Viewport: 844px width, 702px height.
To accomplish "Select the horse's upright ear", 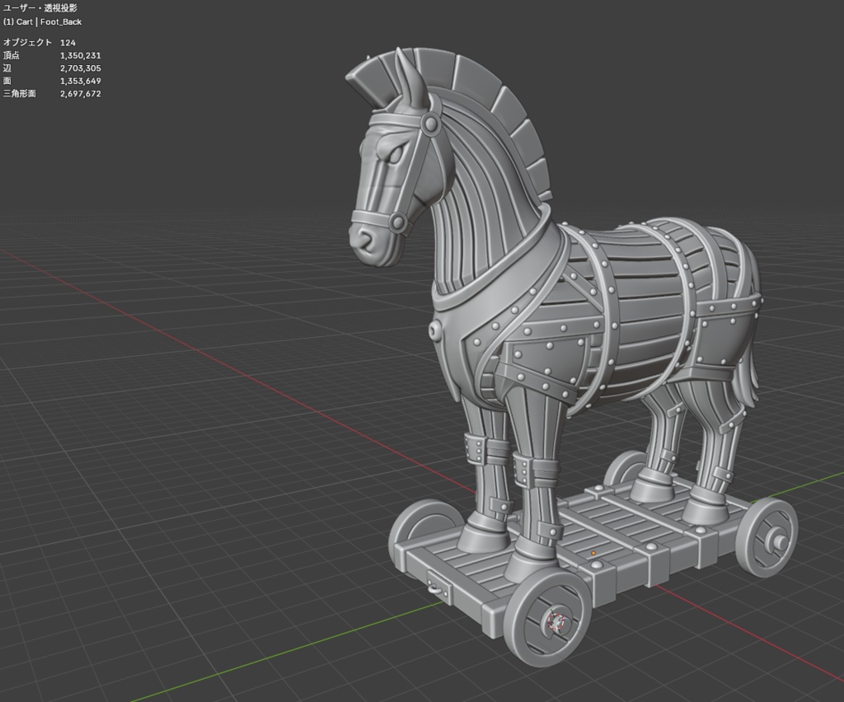I will [414, 81].
